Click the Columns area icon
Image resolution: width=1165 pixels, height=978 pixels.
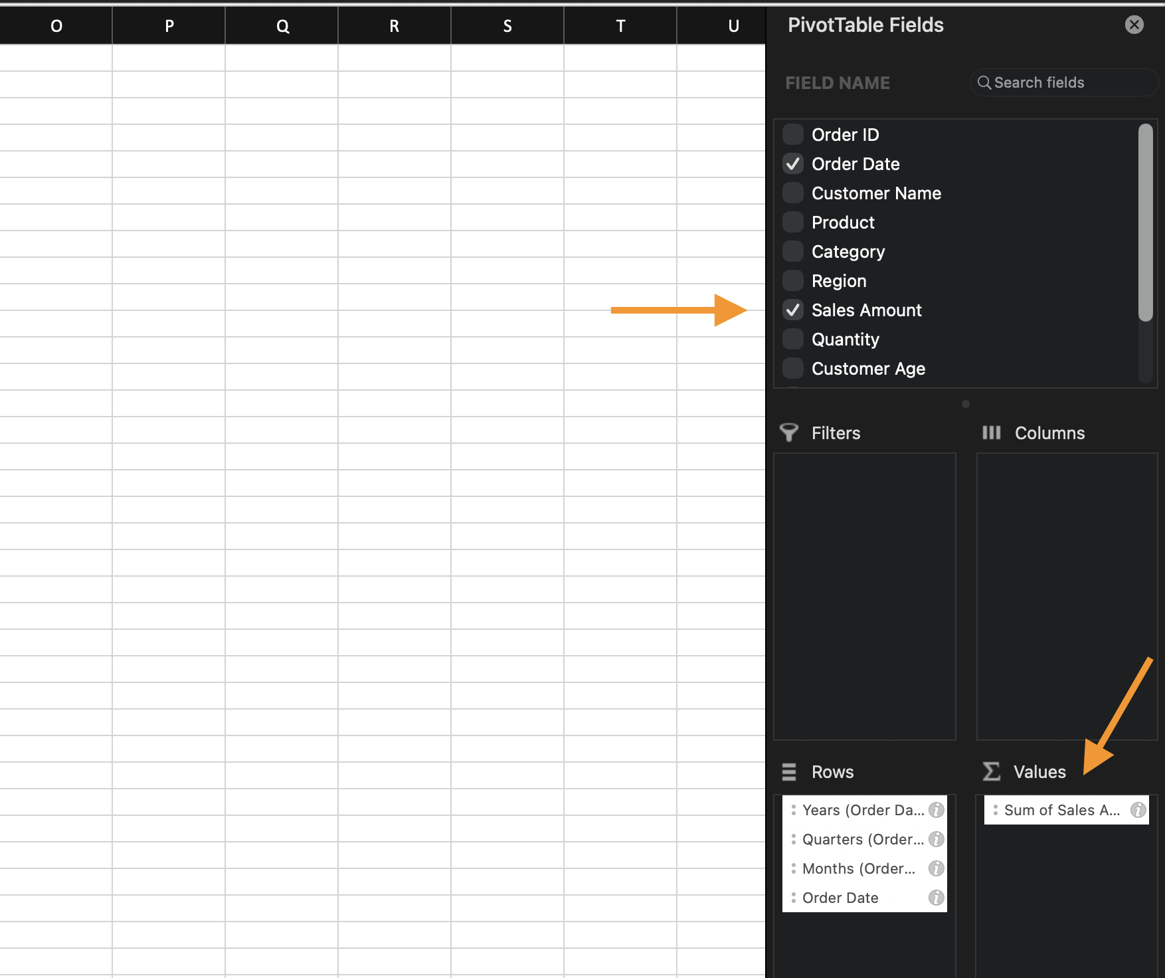[x=991, y=433]
